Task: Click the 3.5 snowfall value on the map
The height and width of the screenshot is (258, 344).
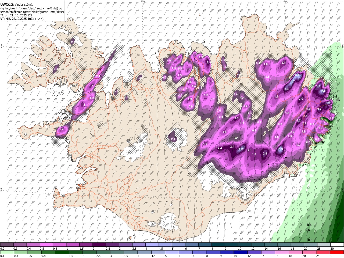Action: pyautogui.click(x=318, y=86)
